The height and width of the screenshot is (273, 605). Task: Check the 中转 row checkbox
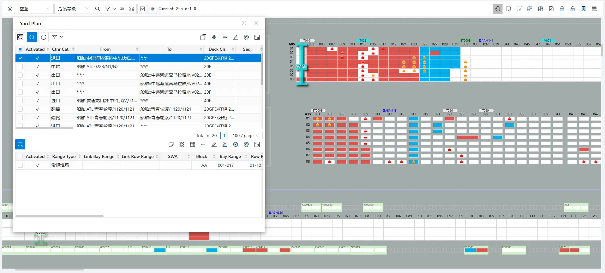20,67
